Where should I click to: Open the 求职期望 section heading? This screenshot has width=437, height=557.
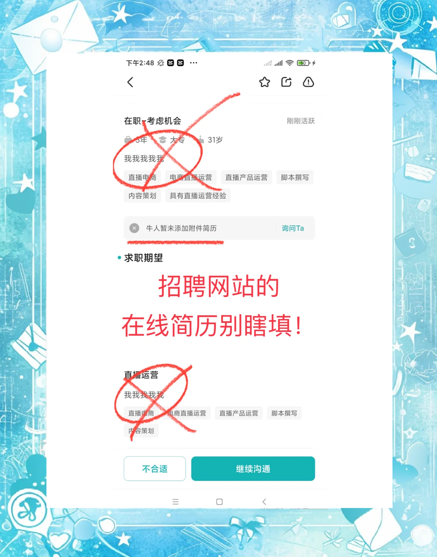(x=143, y=258)
